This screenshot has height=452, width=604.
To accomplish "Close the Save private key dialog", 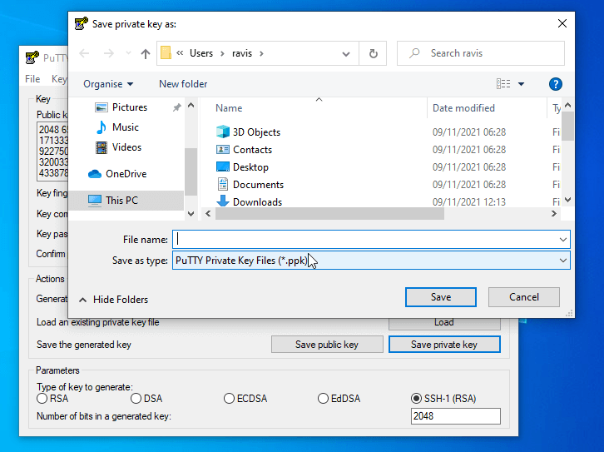I will 562,23.
